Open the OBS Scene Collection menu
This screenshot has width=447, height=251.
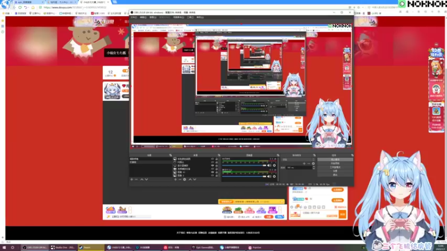pos(178,17)
